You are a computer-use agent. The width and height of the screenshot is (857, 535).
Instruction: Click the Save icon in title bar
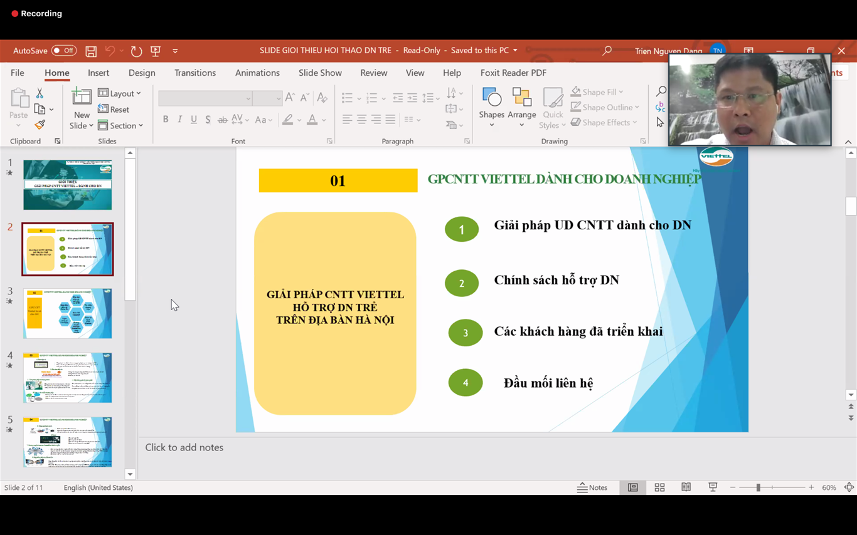point(91,51)
